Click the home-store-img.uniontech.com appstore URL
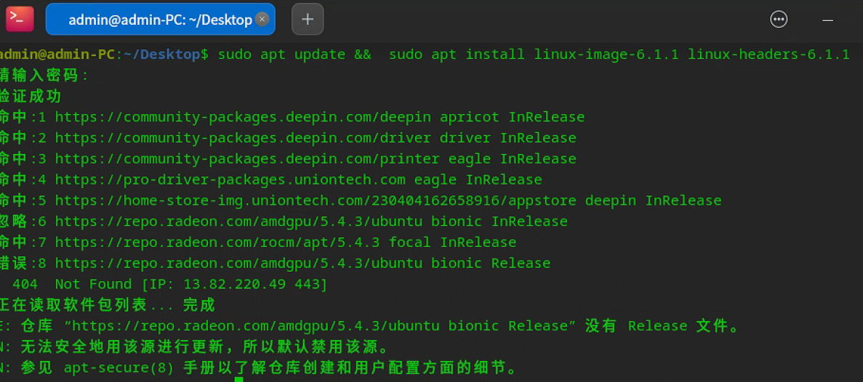Viewport: 863px width, 382px height. (316, 200)
